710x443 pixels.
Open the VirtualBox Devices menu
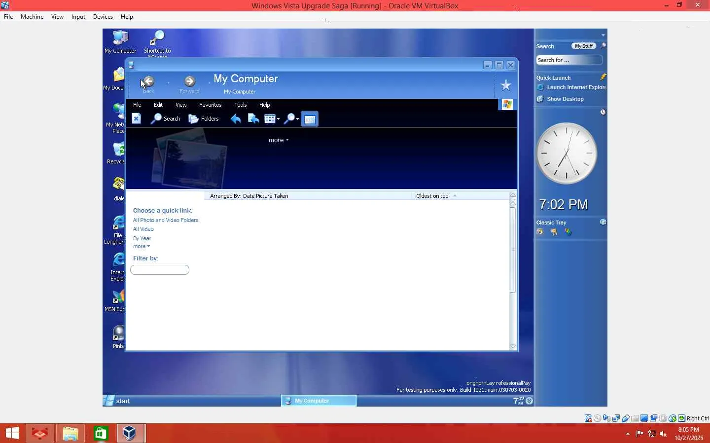pos(103,17)
